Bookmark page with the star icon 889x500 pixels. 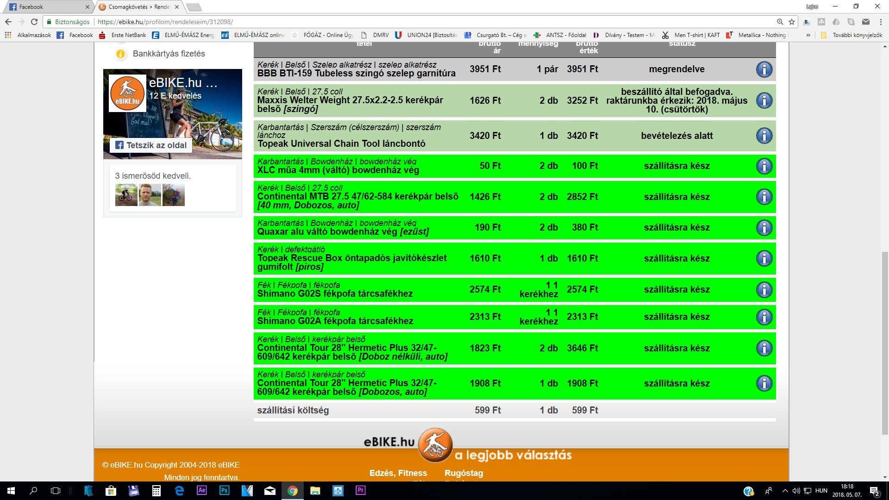792,22
